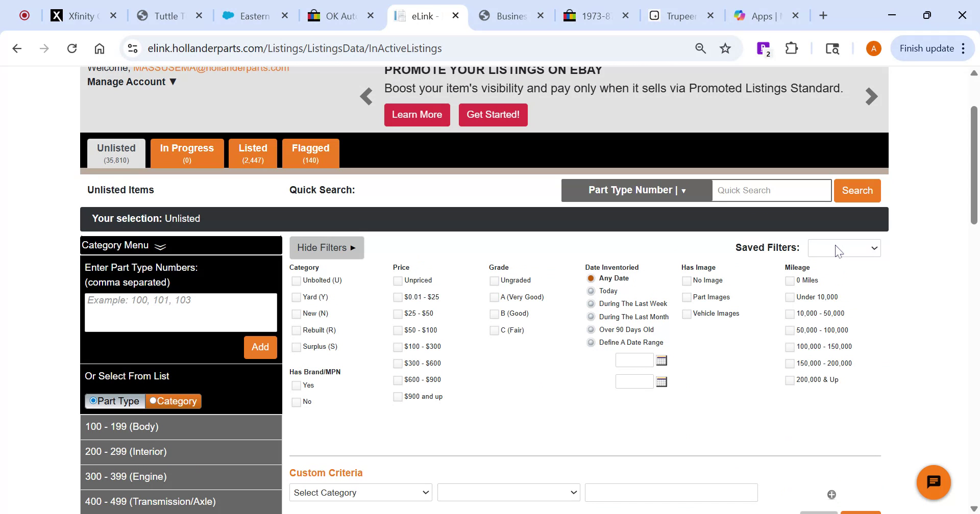Enable the Part Images checkbox
Screen dimensions: 980x514
pos(686,297)
